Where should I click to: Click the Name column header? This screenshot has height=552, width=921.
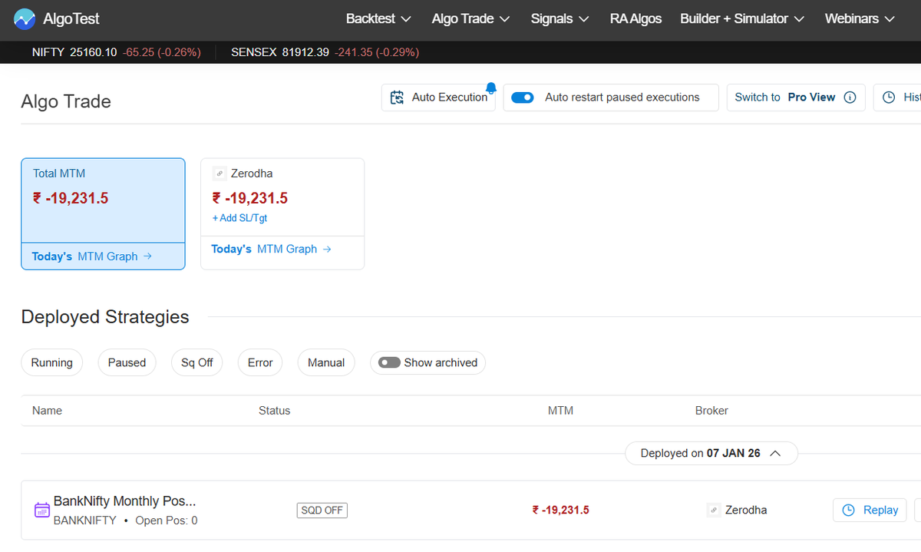47,411
